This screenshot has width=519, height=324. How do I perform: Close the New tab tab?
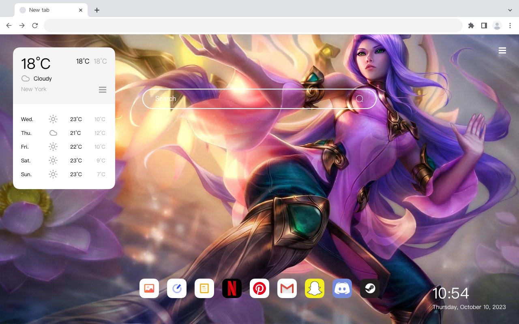81,10
